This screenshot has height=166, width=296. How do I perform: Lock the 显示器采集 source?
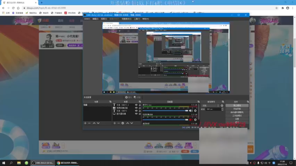[140, 114]
